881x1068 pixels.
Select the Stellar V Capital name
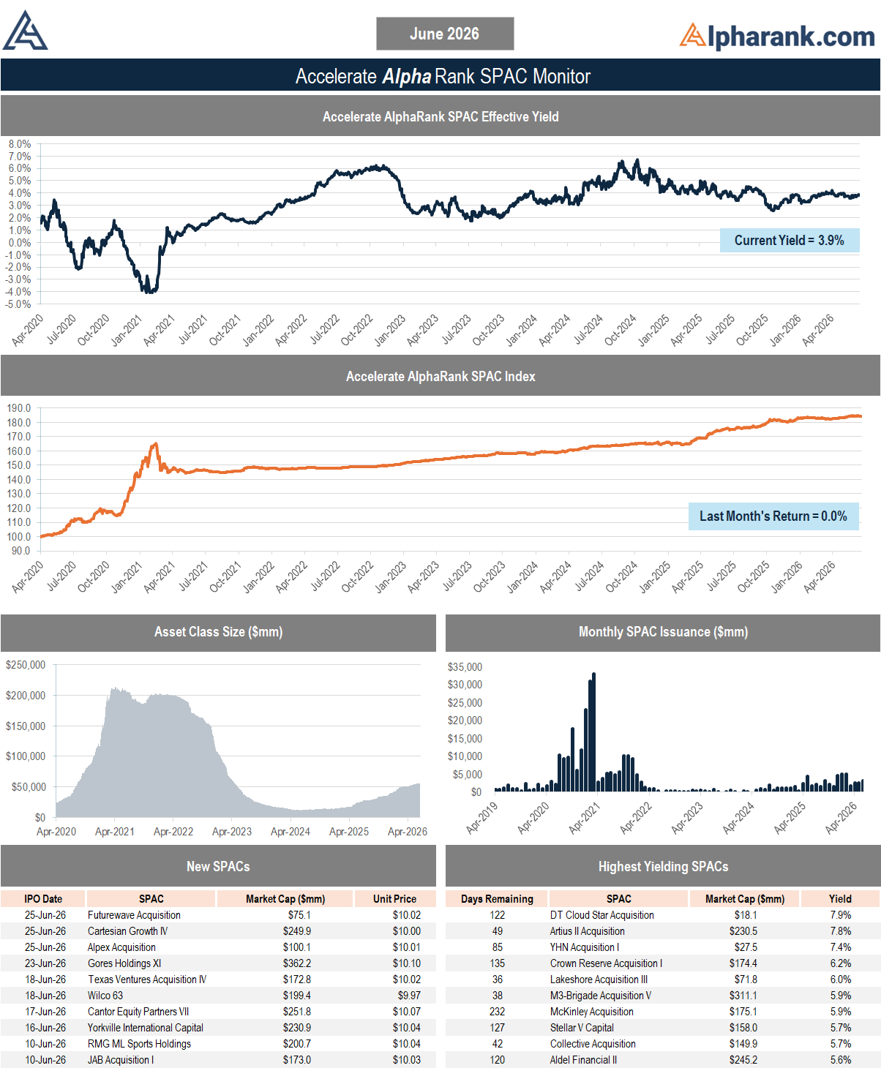[x=582, y=1028]
